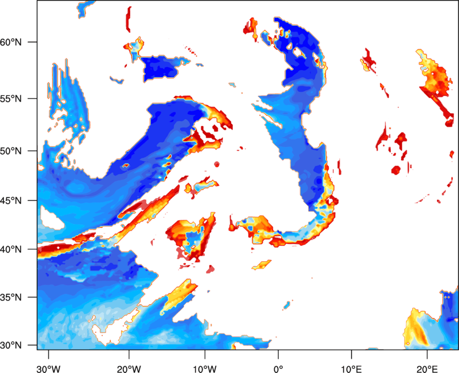Click the 60°N latitude label
The image size is (459, 373).
tap(11, 42)
